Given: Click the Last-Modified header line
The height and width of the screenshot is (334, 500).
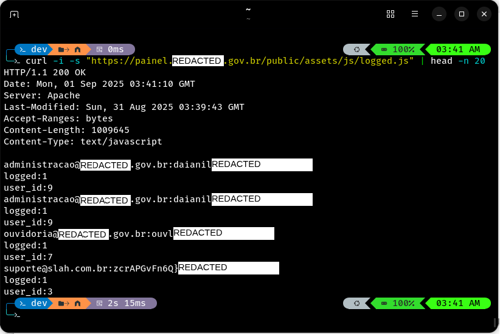Looking at the screenshot, I should coord(124,107).
